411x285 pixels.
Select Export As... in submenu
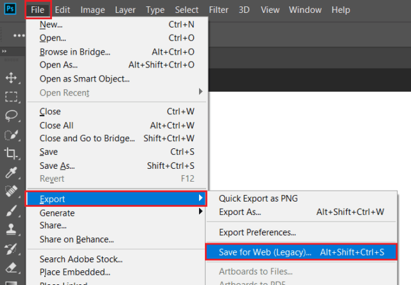(x=301, y=212)
